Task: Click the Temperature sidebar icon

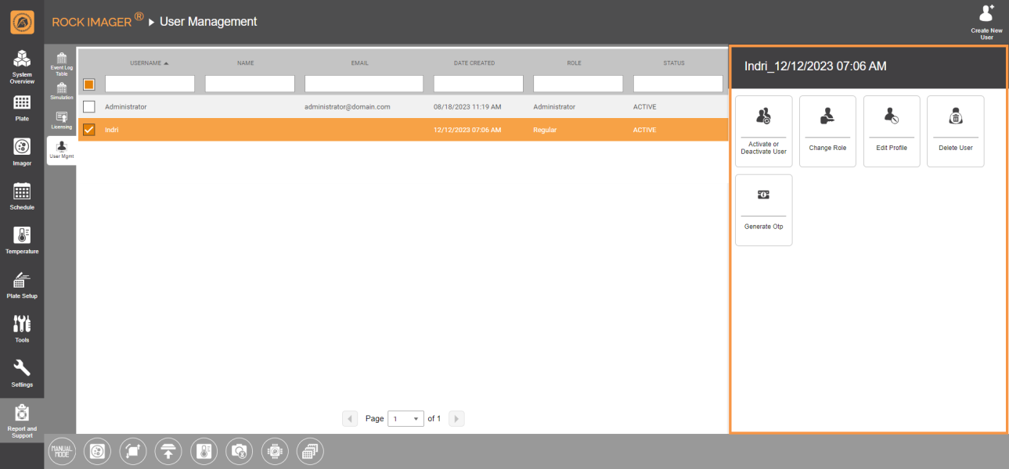Action: point(21,238)
